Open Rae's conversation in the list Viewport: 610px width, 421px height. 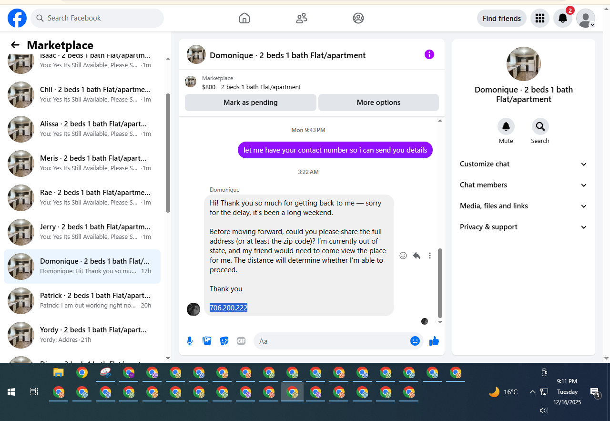coord(82,197)
